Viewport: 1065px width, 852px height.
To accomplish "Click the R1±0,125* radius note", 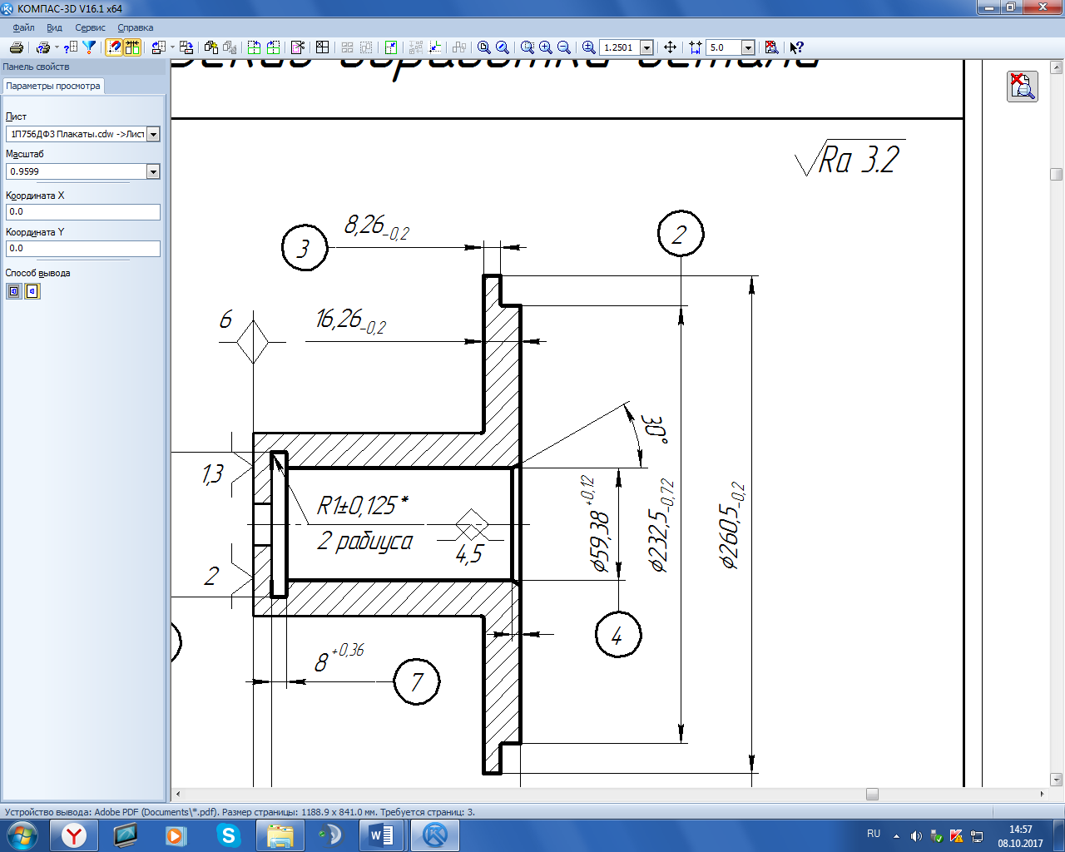I will coord(363,504).
